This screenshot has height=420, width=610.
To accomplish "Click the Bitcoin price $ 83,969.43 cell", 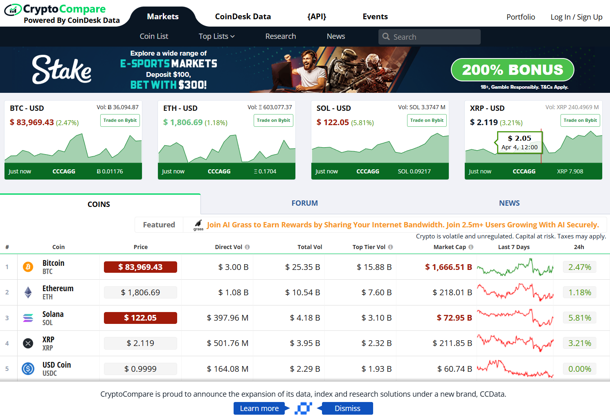I will [140, 267].
